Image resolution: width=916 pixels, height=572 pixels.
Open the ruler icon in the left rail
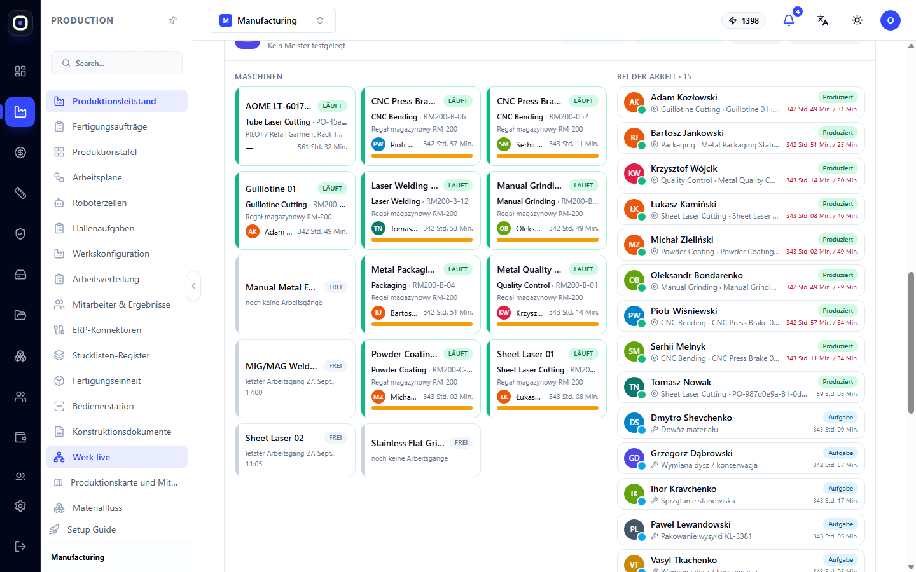[20, 193]
